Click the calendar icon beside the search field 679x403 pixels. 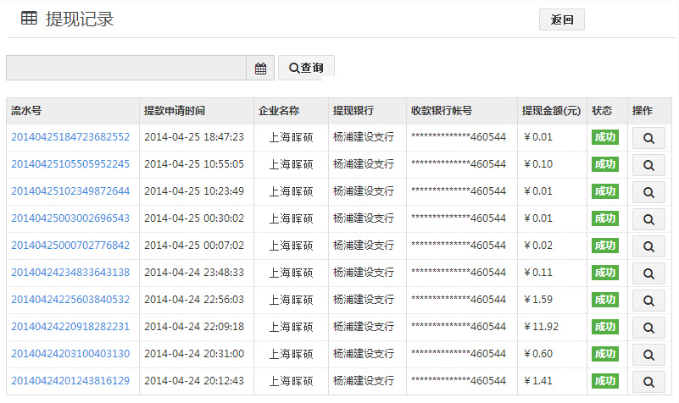pos(260,69)
